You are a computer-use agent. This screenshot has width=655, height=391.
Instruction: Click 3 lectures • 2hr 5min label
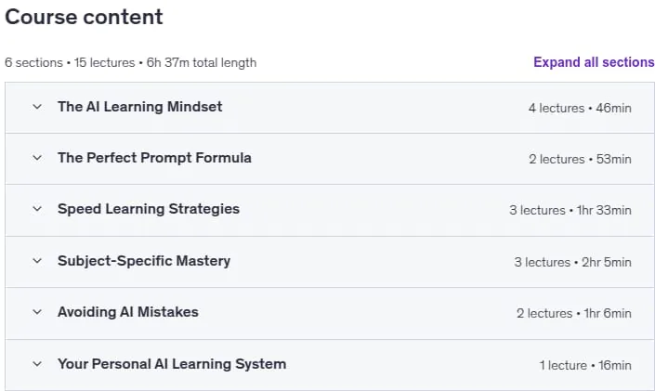pyautogui.click(x=572, y=262)
